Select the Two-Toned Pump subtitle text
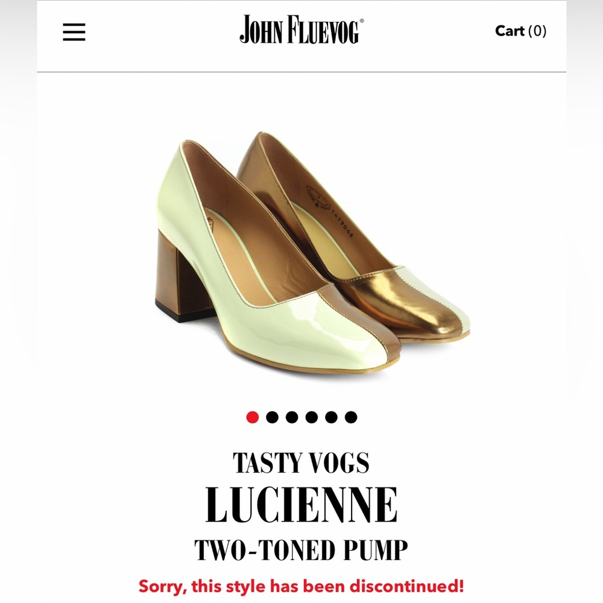This screenshot has width=603, height=603. coord(301,551)
